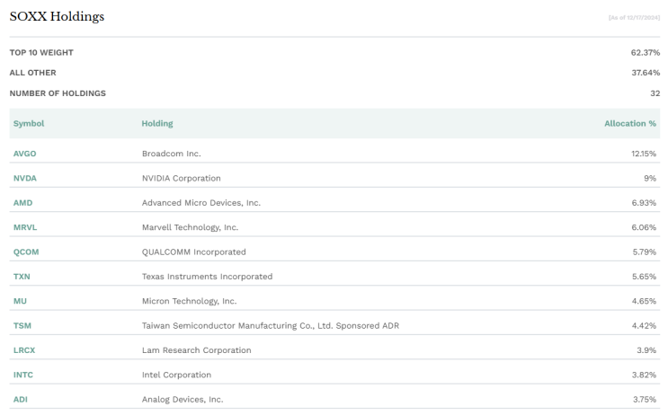Image resolution: width=668 pixels, height=415 pixels.
Task: Click the QCOM ticker link
Action: pyautogui.click(x=26, y=252)
